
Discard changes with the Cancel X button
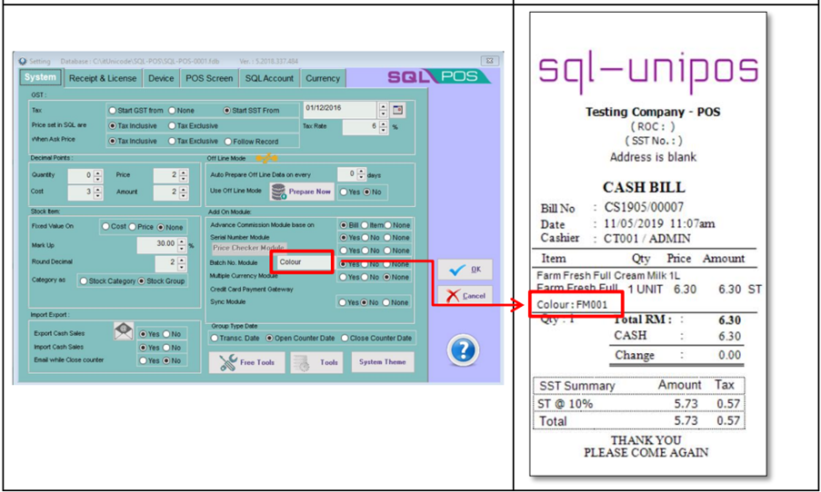[x=464, y=296]
